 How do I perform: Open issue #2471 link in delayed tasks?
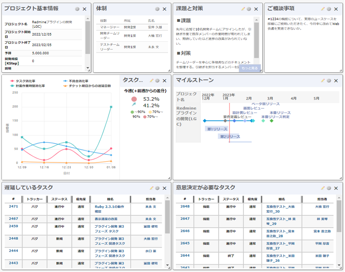[14, 206]
